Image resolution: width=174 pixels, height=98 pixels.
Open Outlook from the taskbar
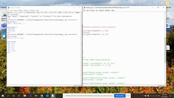pos(47,96)
